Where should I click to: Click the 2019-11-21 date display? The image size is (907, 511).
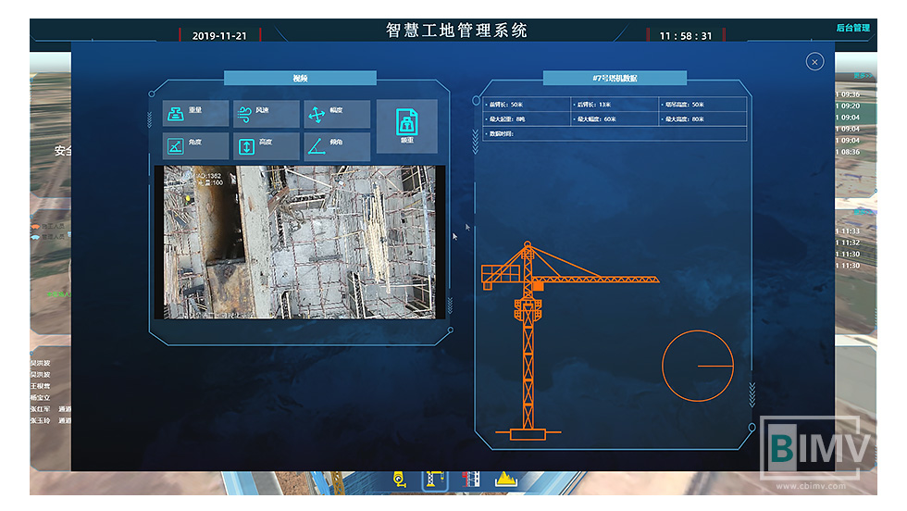(x=219, y=36)
